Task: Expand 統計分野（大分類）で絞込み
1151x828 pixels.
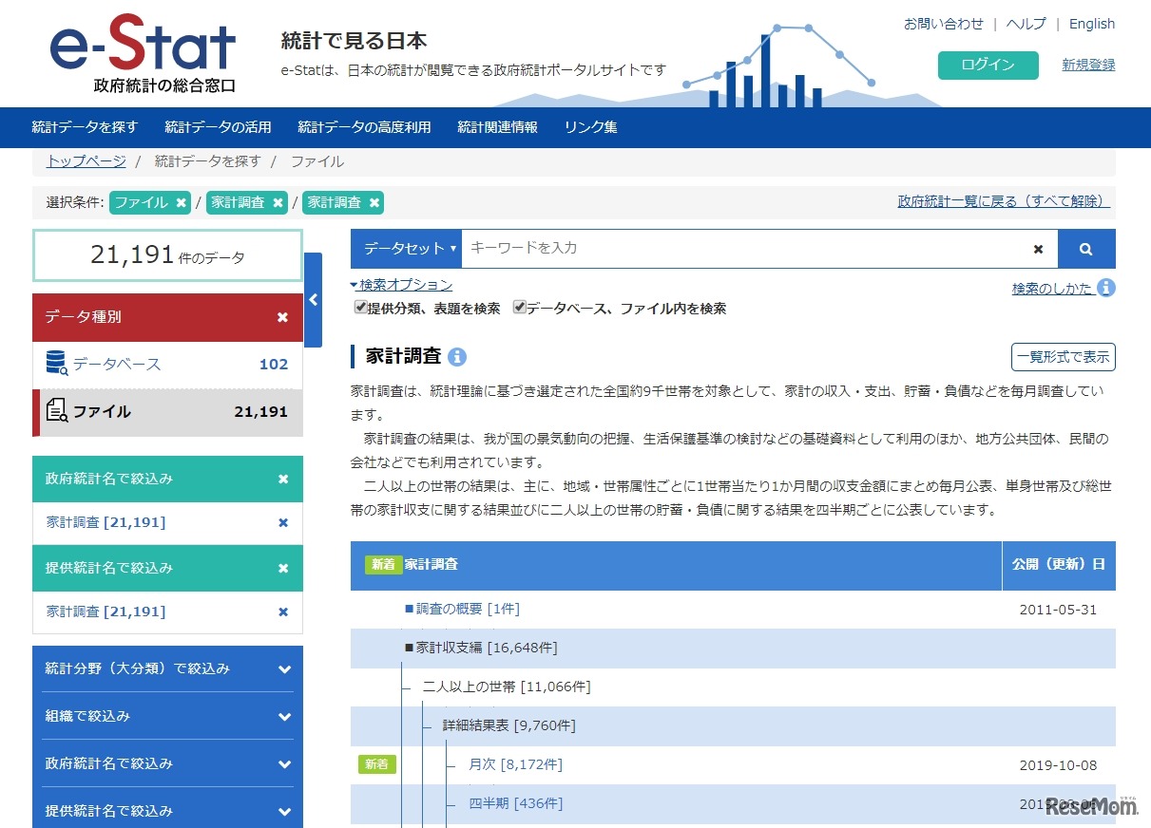Action: [167, 668]
